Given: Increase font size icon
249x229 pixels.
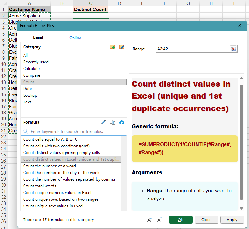Looking at the screenshot, I should pyautogui.click(x=149, y=220).
